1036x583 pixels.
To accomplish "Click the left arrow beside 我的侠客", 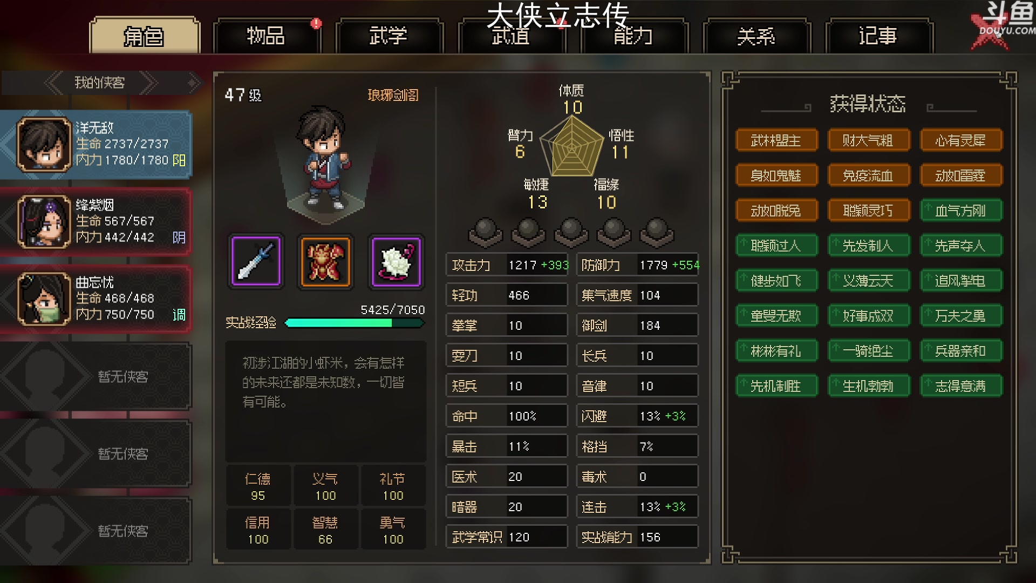I will click(x=54, y=83).
